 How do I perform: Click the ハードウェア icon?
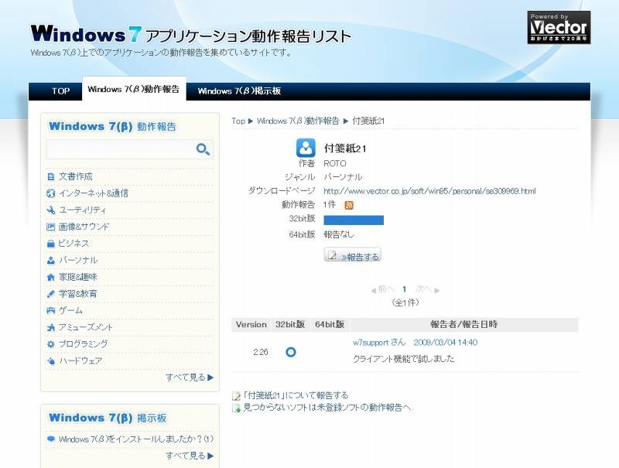click(x=50, y=360)
